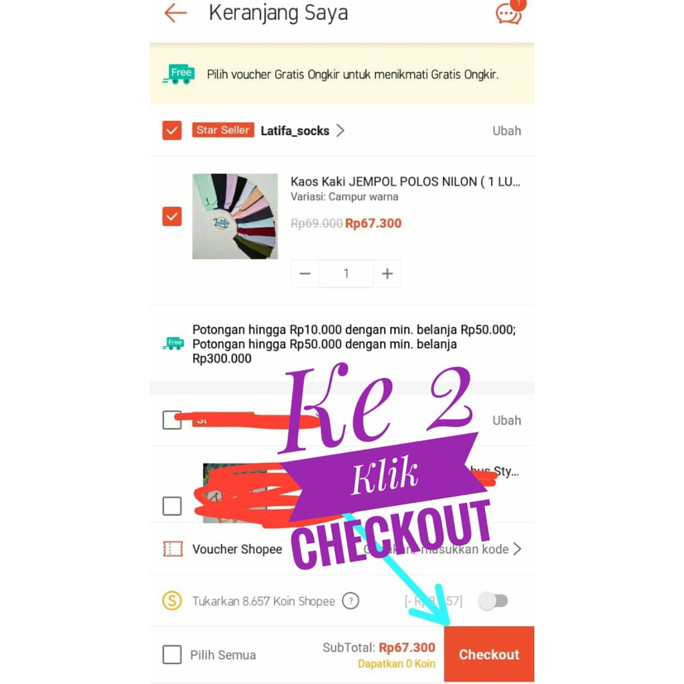Tap the Koin Shopee coin icon
The width and height of the screenshot is (684, 684).
coord(172,601)
